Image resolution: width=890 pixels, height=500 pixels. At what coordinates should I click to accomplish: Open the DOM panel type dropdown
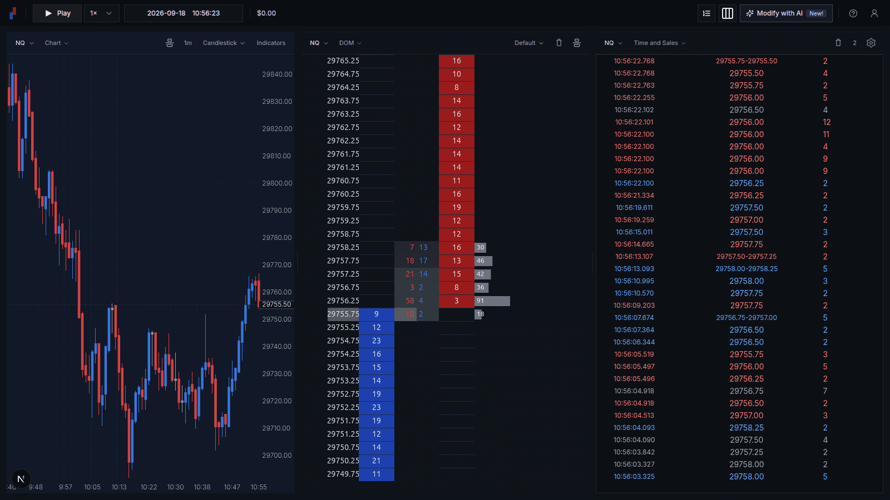click(350, 43)
